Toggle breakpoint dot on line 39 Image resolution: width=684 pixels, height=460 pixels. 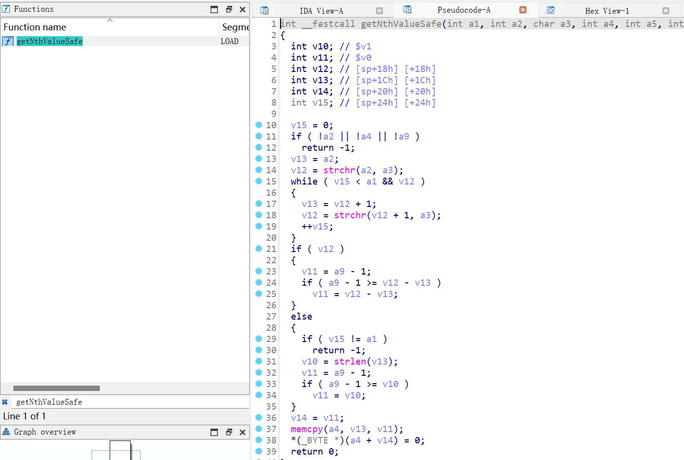[x=259, y=451]
